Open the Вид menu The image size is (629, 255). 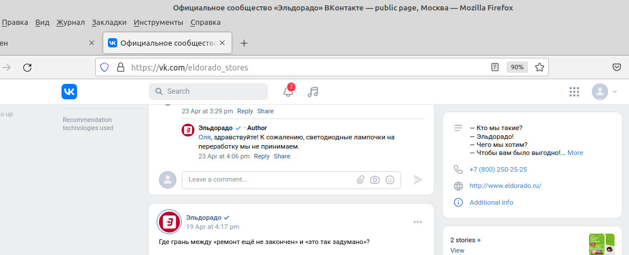click(x=42, y=23)
